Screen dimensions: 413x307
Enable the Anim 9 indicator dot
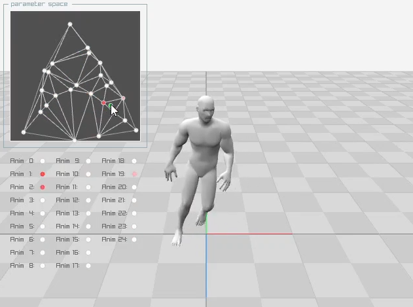88,161
